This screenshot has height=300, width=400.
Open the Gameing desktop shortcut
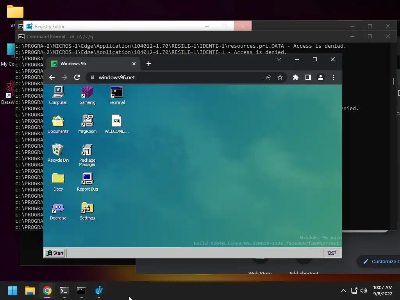[x=87, y=95]
